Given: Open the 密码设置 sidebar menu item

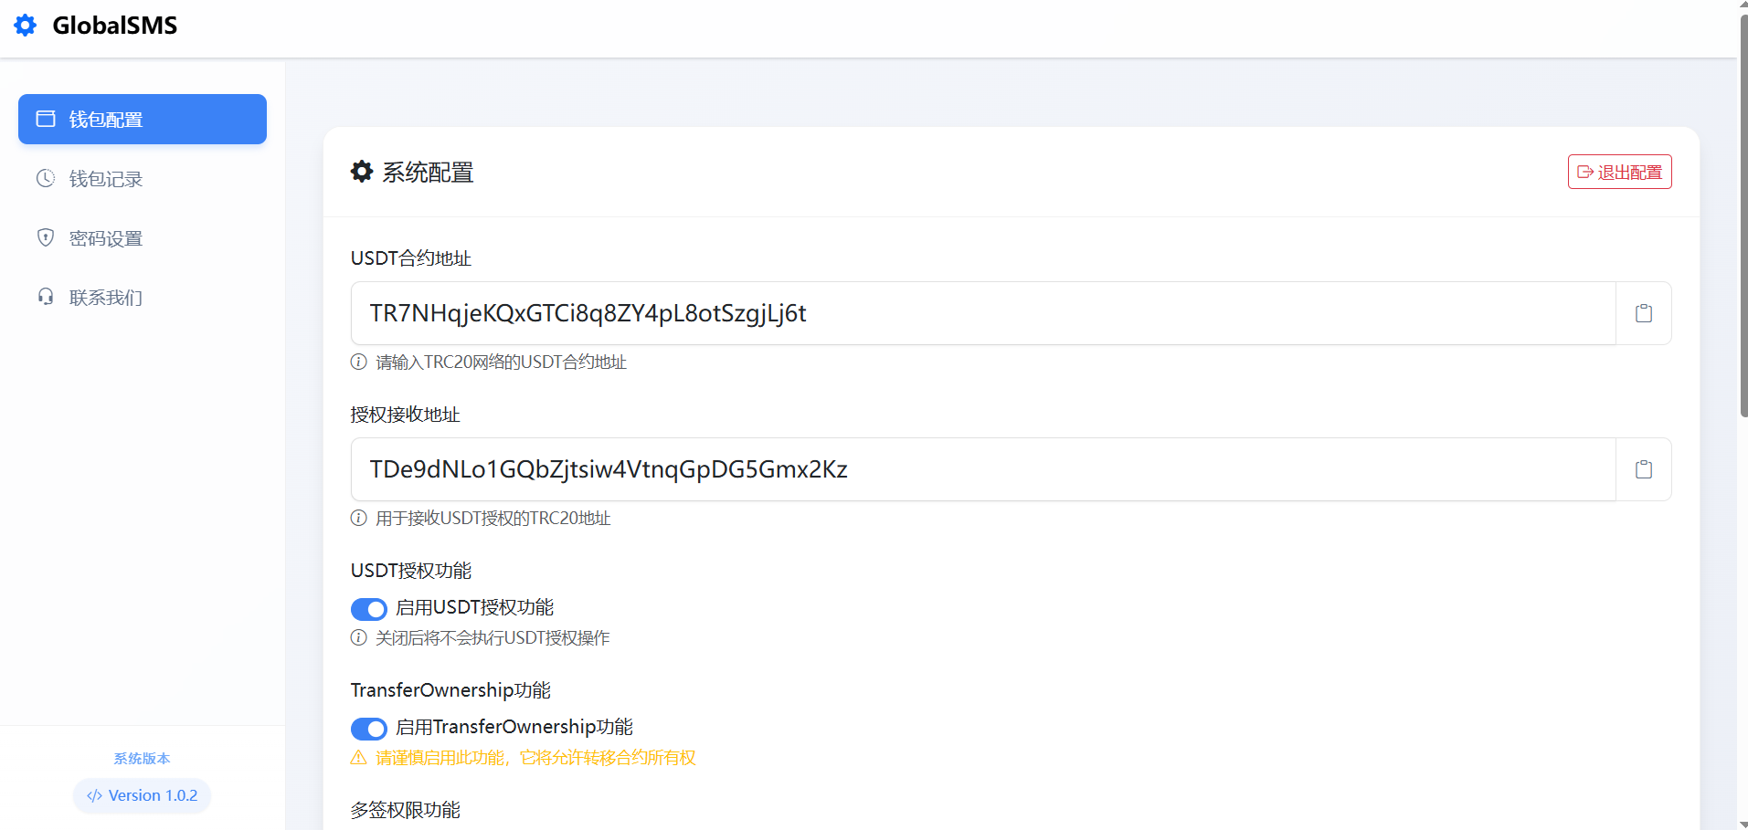Looking at the screenshot, I should (x=143, y=238).
